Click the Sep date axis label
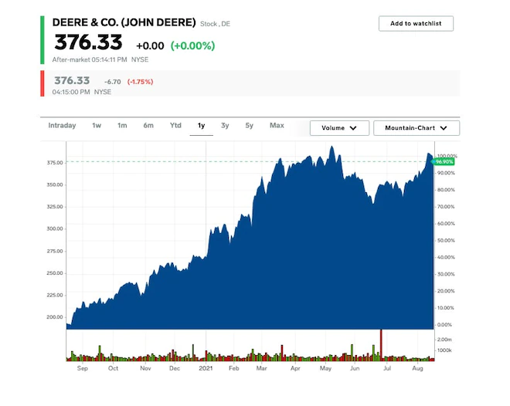 [x=82, y=368]
